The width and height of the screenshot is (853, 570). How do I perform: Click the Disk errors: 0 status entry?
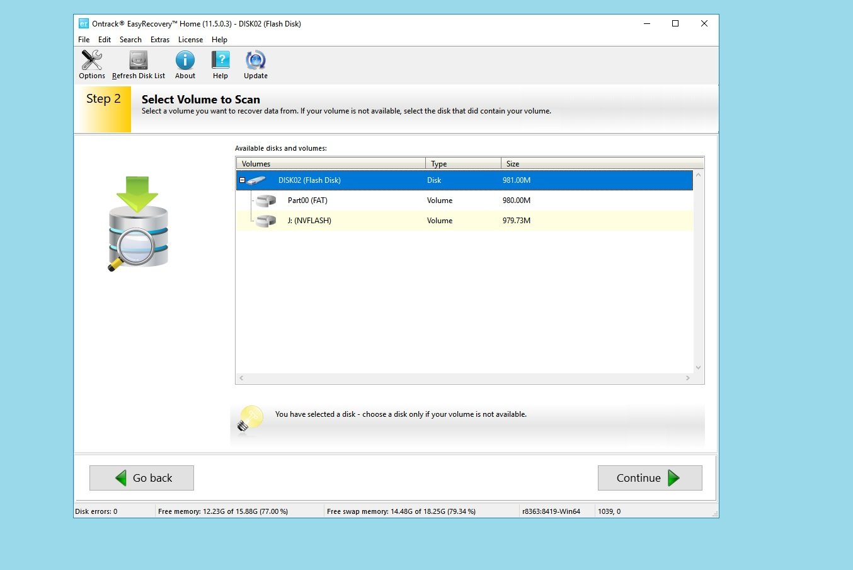96,511
